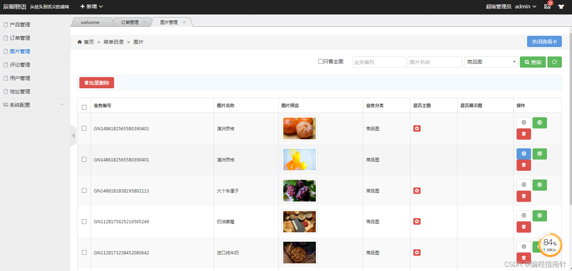Click the 辰颐物语 logo title

[x=15, y=7]
